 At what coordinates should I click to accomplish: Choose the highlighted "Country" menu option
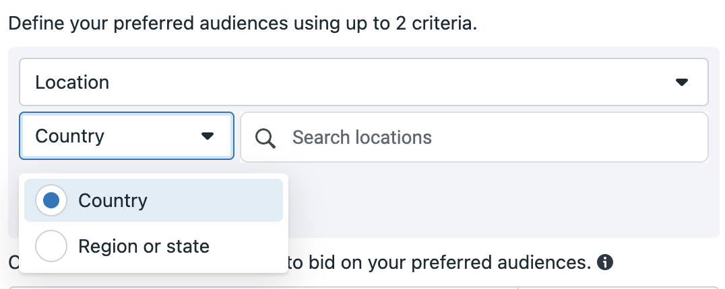click(x=154, y=200)
